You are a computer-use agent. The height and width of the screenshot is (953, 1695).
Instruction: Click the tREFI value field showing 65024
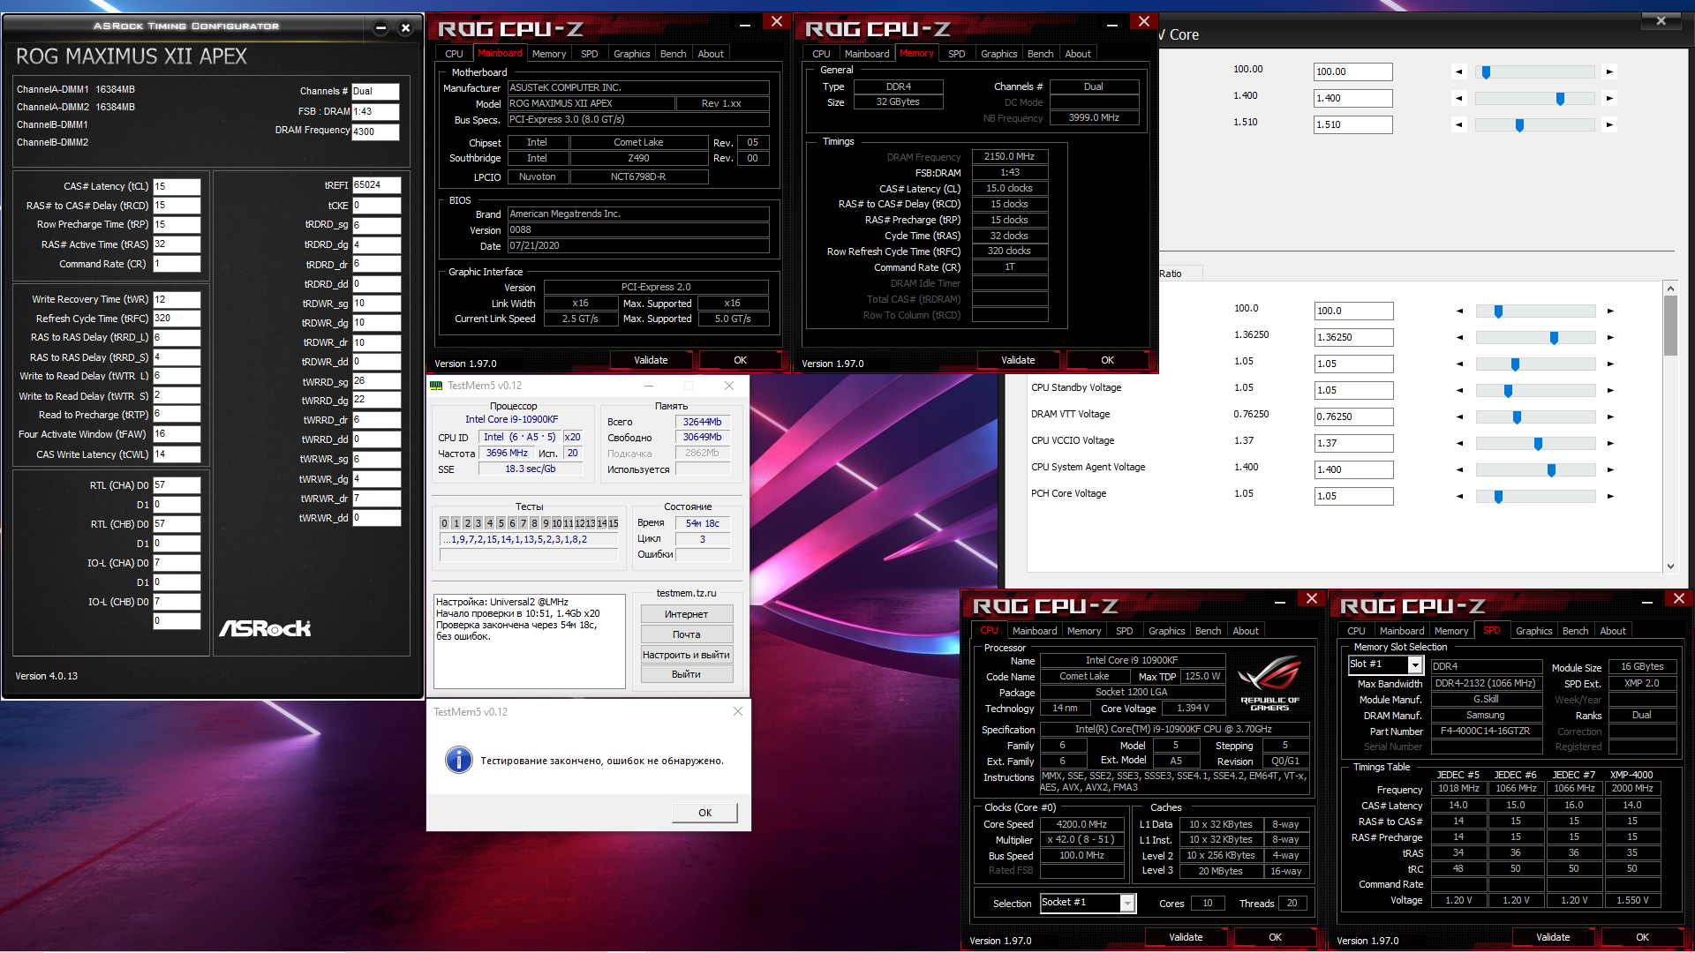(376, 185)
